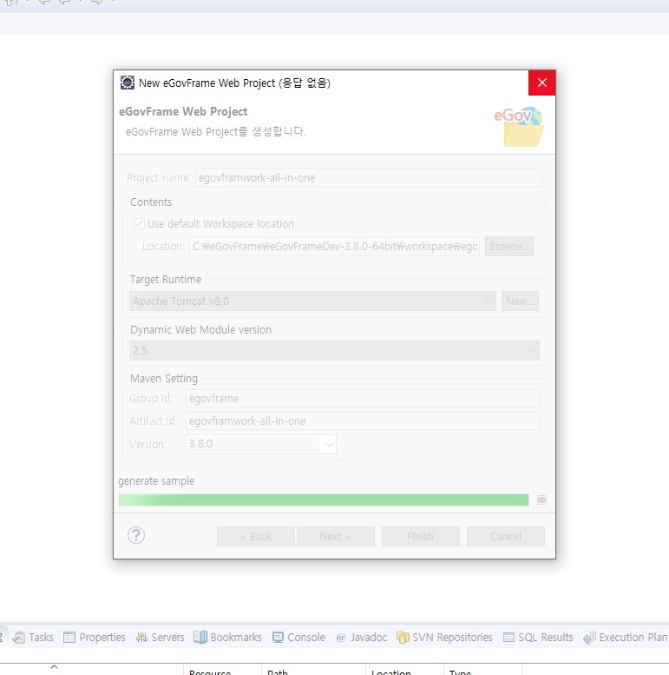Toggle Use default Workspace location checkbox
669x675 pixels.
pos(139,223)
